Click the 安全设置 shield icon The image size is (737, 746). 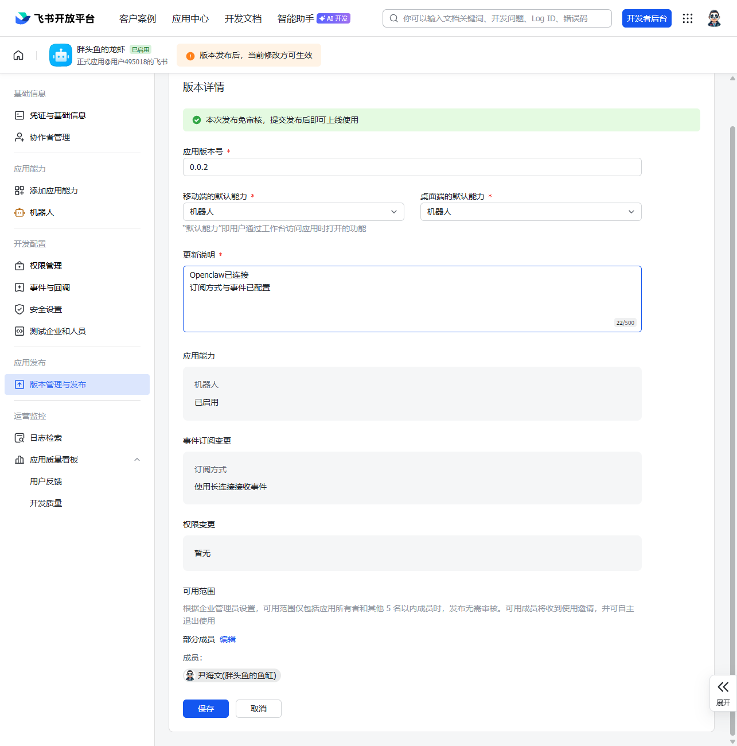(x=20, y=309)
